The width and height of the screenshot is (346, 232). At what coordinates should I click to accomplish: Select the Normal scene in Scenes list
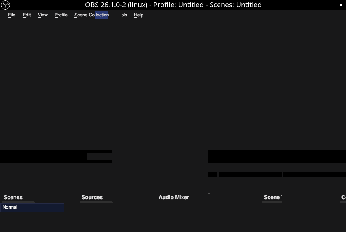(32, 208)
